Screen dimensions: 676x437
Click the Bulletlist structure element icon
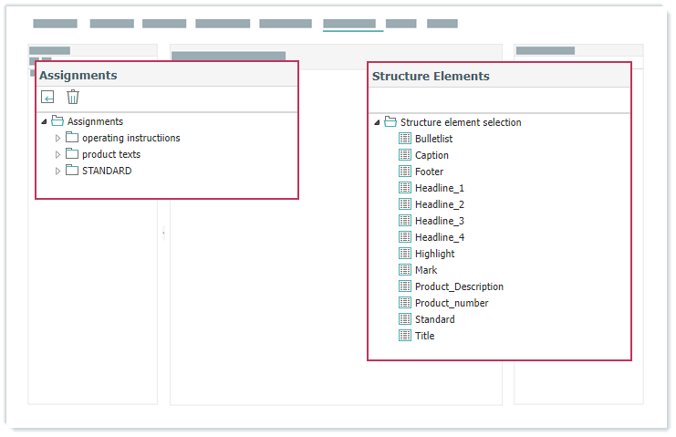coord(405,139)
